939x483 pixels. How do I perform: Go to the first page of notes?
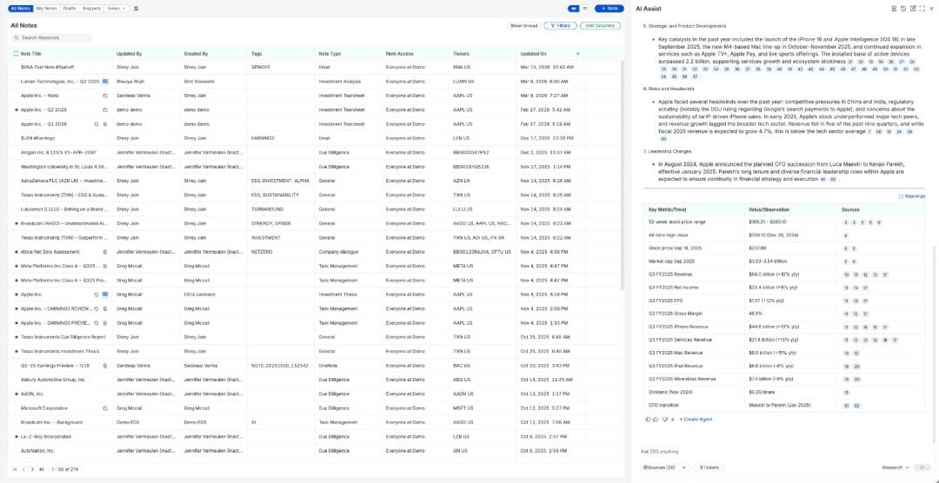click(15, 469)
